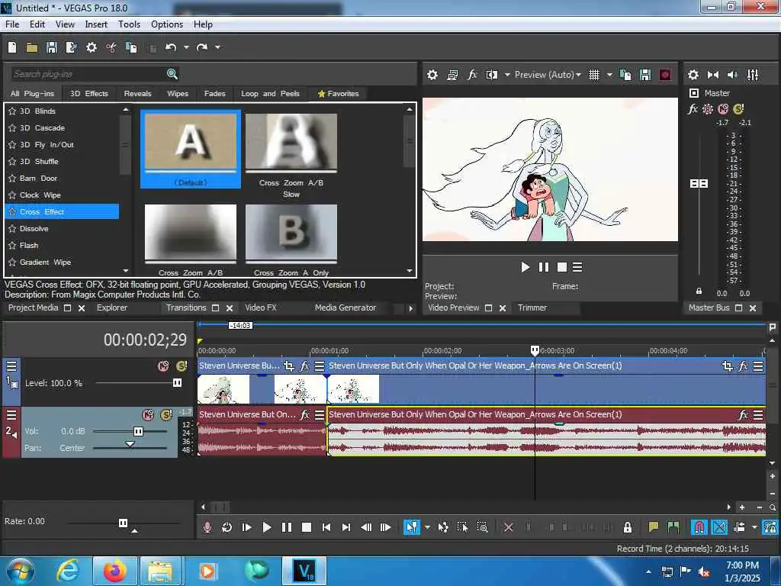
Task: Toggle Automatic Crossfades button
Action: (718, 527)
